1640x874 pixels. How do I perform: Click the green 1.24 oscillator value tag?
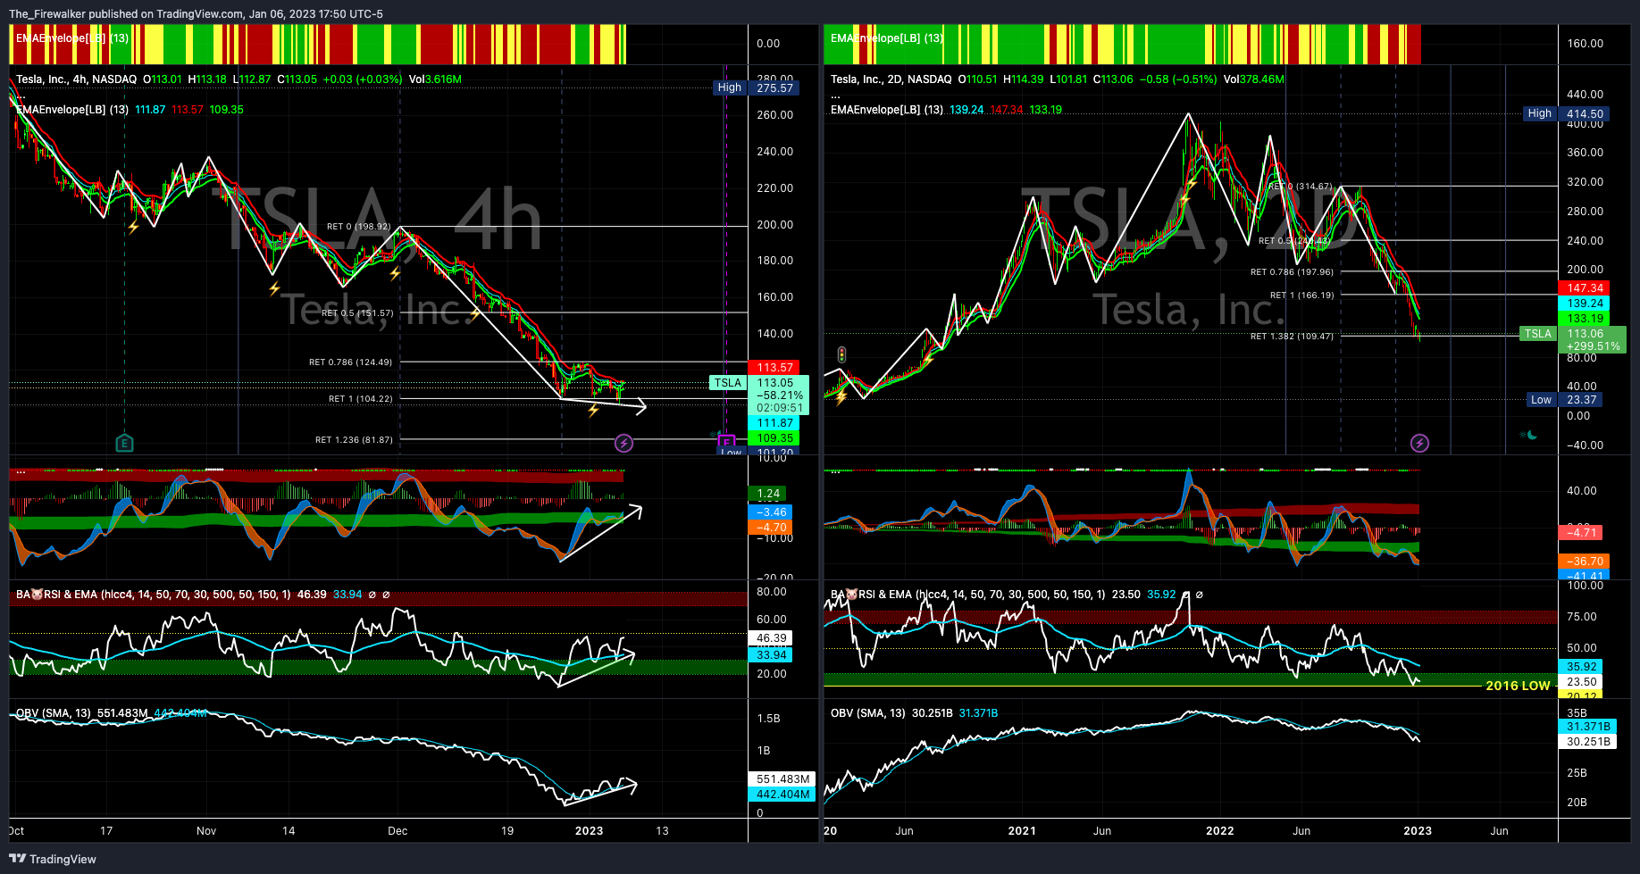coord(768,494)
